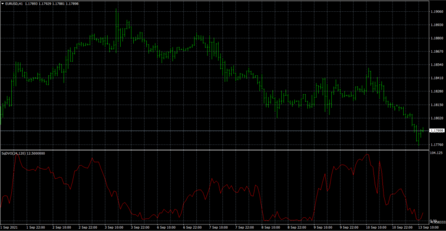The image size is (446, 231).
Task: Click the horizontal current bid price line
Action: click(215, 131)
